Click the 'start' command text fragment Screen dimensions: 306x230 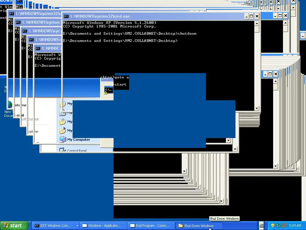point(120,84)
